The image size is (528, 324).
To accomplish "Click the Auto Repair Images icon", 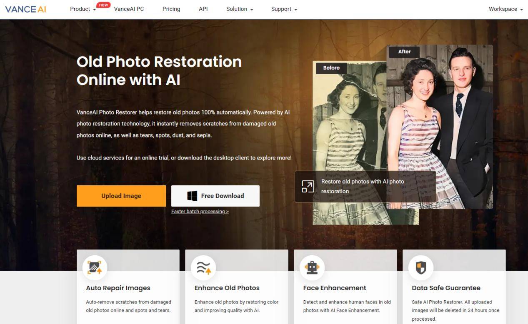I will [95, 268].
